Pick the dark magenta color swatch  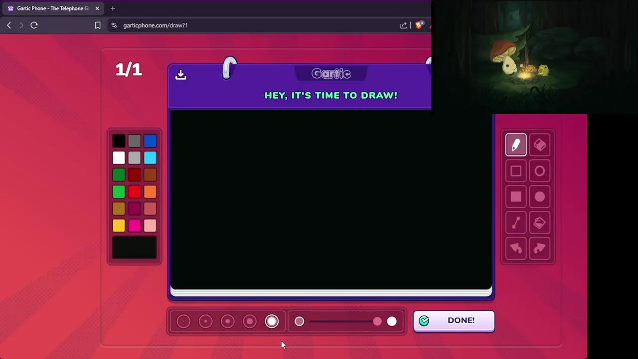pos(135,209)
